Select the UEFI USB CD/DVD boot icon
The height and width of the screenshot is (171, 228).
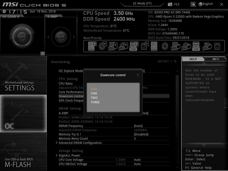(x=123, y=46)
